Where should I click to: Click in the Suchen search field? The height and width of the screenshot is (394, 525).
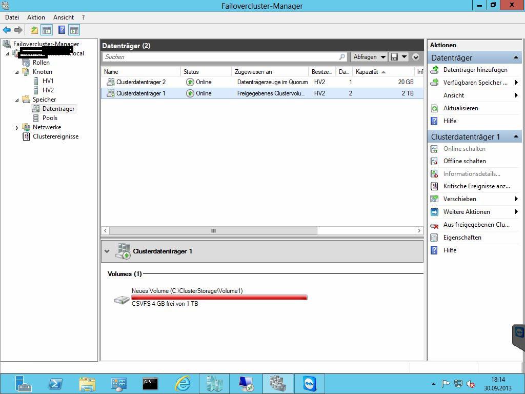220,57
